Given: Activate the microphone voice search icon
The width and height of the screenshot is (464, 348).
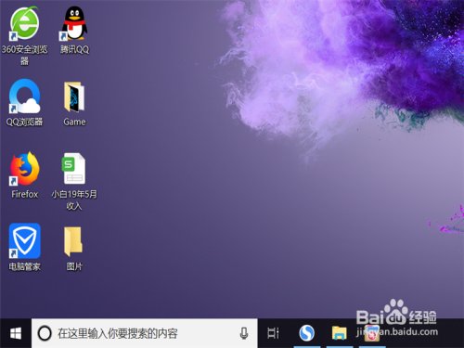Looking at the screenshot, I should (x=244, y=333).
